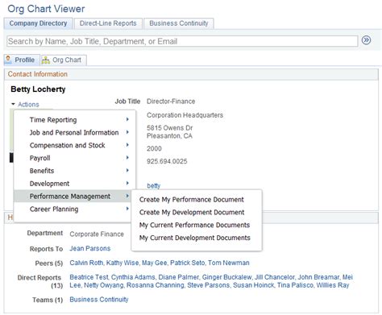Click the 925.694.0025 phone number
Image resolution: width=382 pixels, height=315 pixels.
pos(167,161)
